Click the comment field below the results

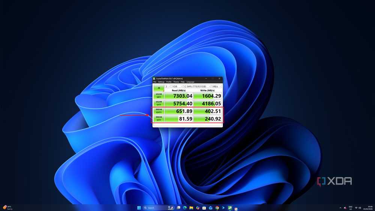187,125
